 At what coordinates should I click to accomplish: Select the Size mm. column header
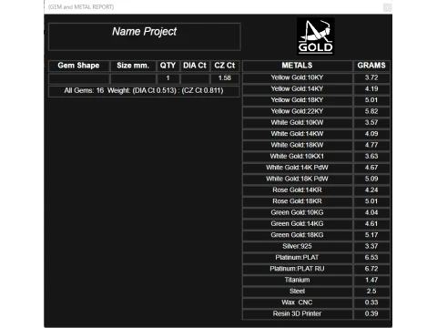133,66
